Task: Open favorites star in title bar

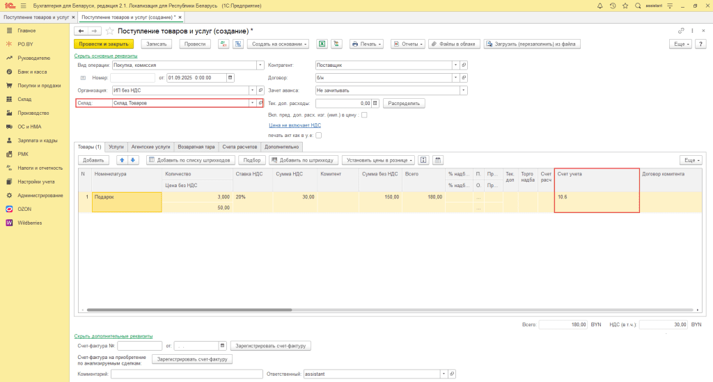Action: (625, 6)
